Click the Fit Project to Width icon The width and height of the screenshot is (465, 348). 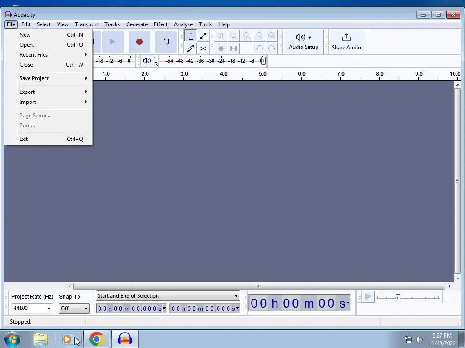click(x=259, y=36)
